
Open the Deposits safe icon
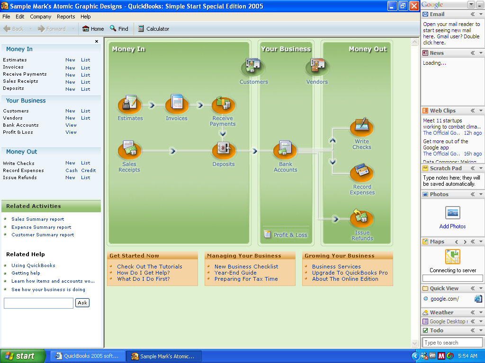pos(224,150)
